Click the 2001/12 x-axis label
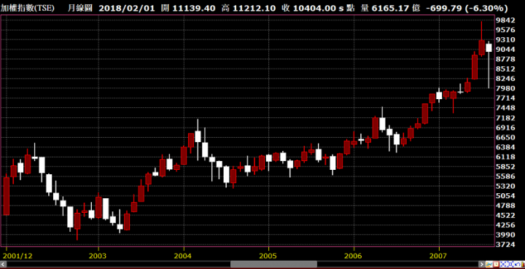 point(17,256)
